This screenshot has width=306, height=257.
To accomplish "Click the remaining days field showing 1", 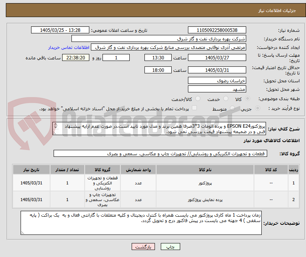I will point(116,58).
